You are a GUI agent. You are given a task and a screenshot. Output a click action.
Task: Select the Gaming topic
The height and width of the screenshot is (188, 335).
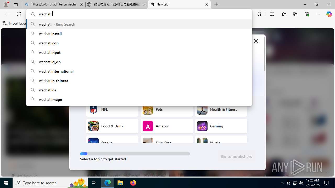click(x=221, y=126)
